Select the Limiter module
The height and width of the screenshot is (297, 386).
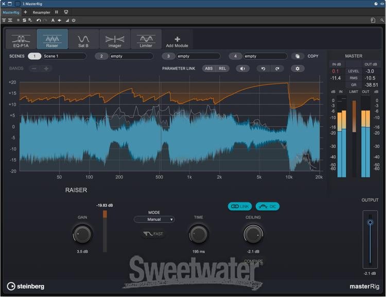(x=146, y=40)
